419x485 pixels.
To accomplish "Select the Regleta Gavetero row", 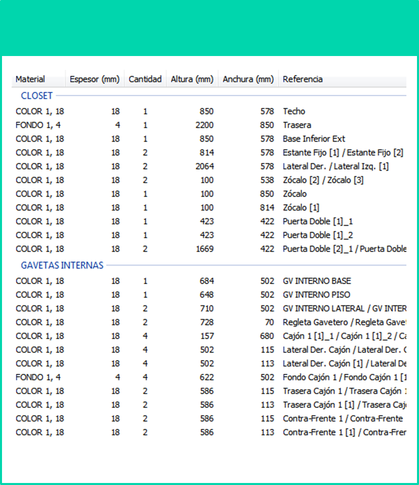I will tap(209, 322).
